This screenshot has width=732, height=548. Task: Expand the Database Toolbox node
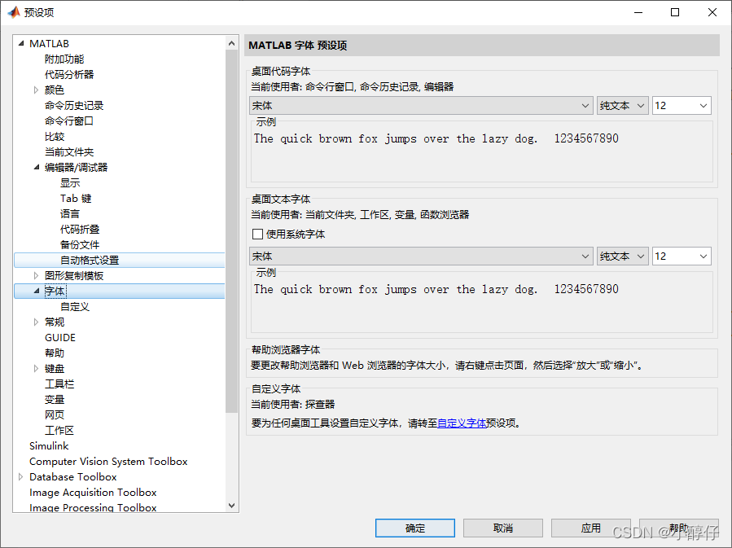[20, 476]
